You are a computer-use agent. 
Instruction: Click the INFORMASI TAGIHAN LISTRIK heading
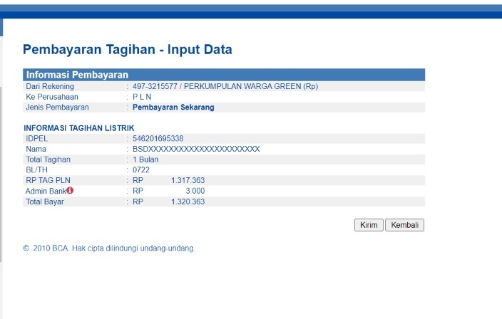[79, 128]
